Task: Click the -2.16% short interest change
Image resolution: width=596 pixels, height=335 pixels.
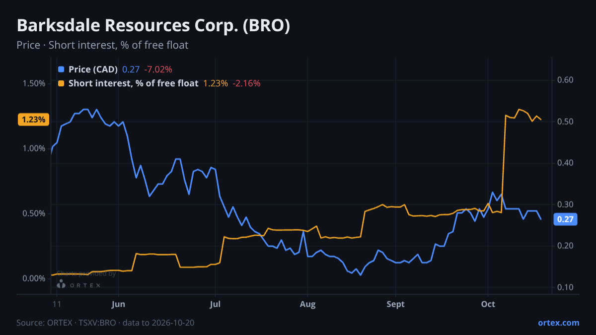Action: coord(246,83)
